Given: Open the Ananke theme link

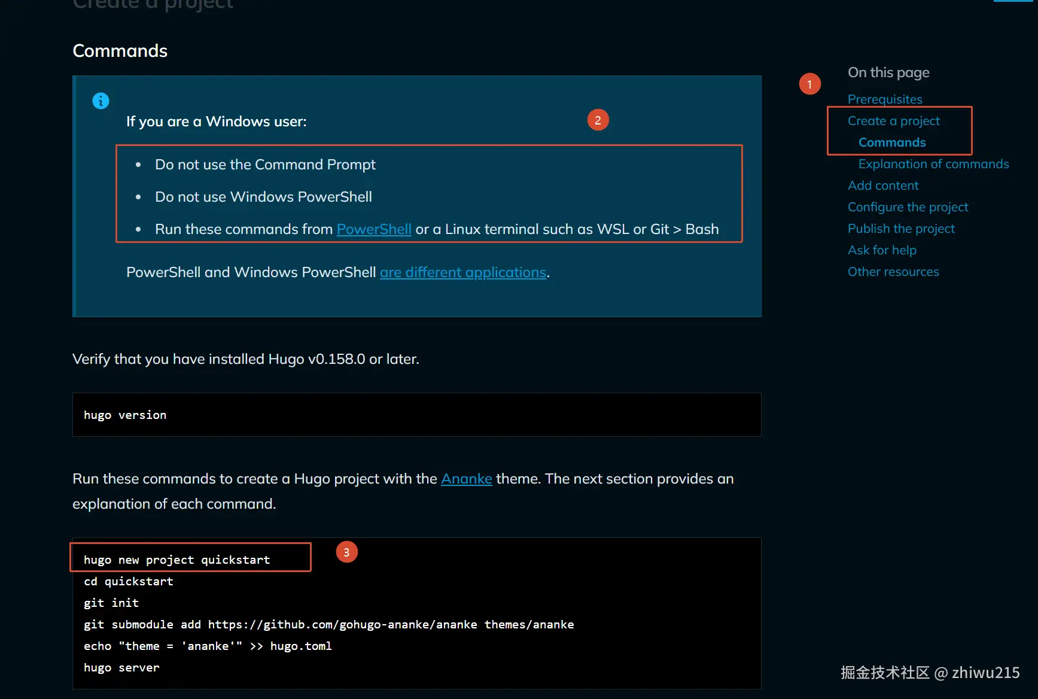Looking at the screenshot, I should pos(467,479).
